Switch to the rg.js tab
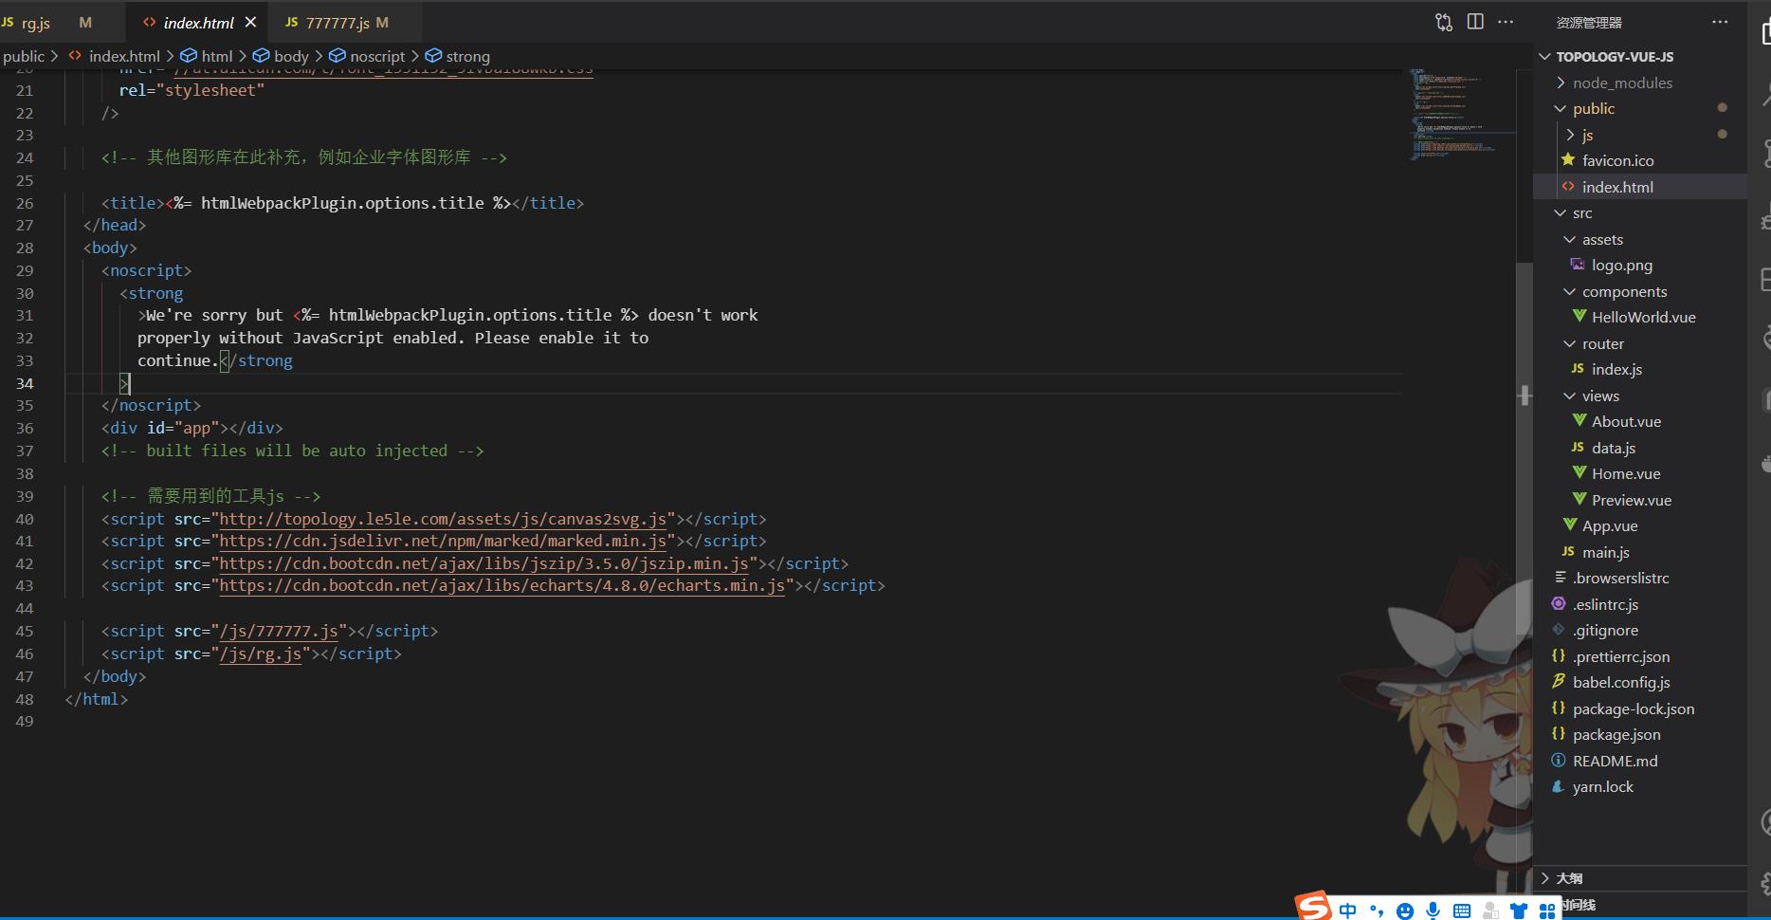 [36, 23]
